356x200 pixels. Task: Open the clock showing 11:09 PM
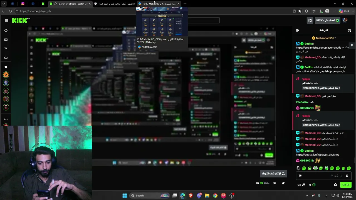(347, 196)
